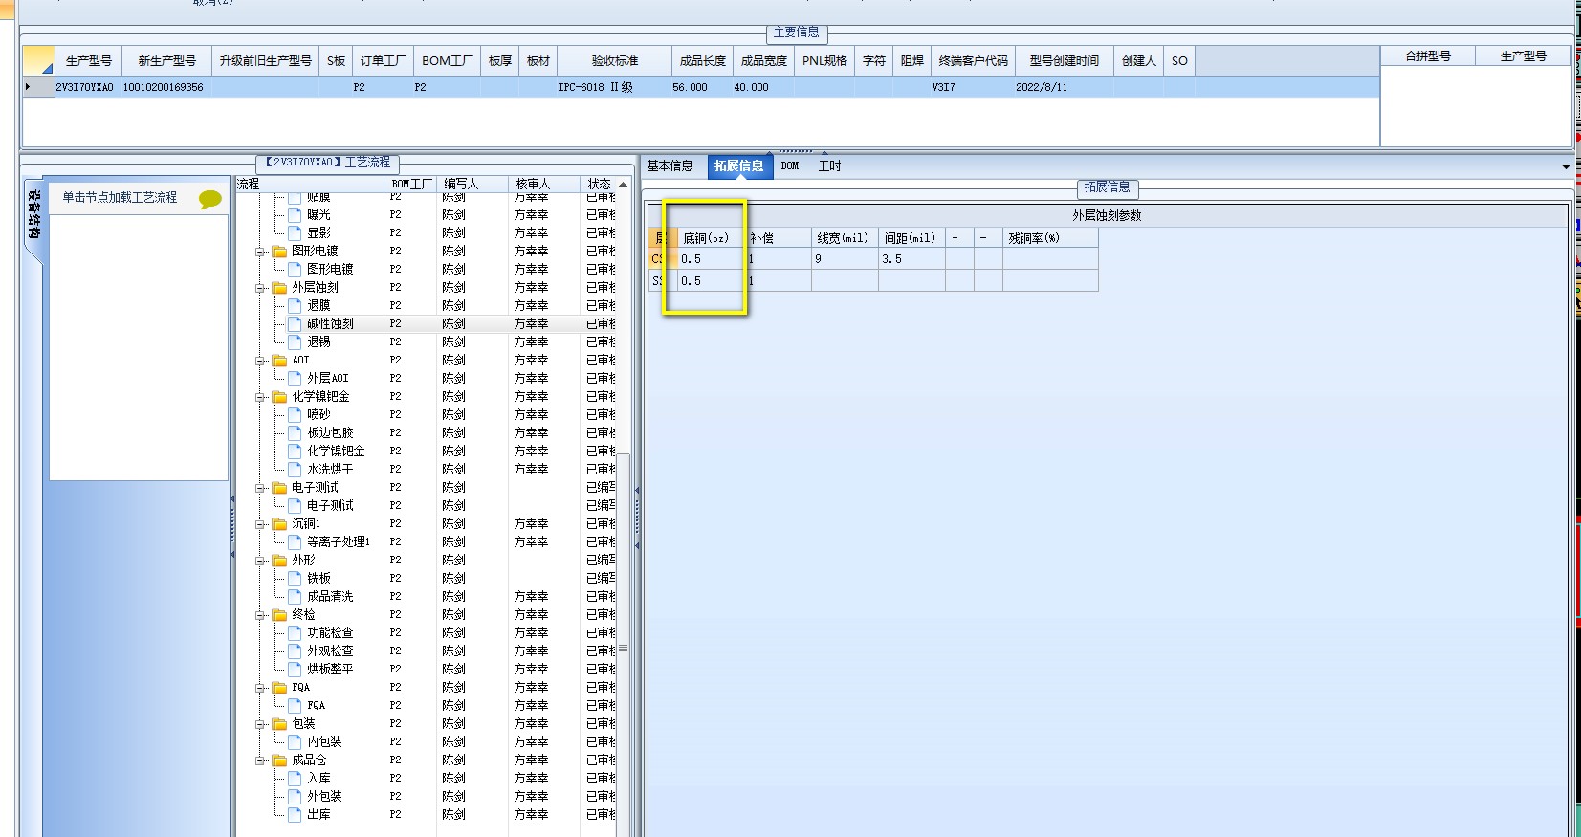This screenshot has height=837, width=1581.
Task: Click the IPC-6018 II级 cell
Action: click(x=614, y=87)
